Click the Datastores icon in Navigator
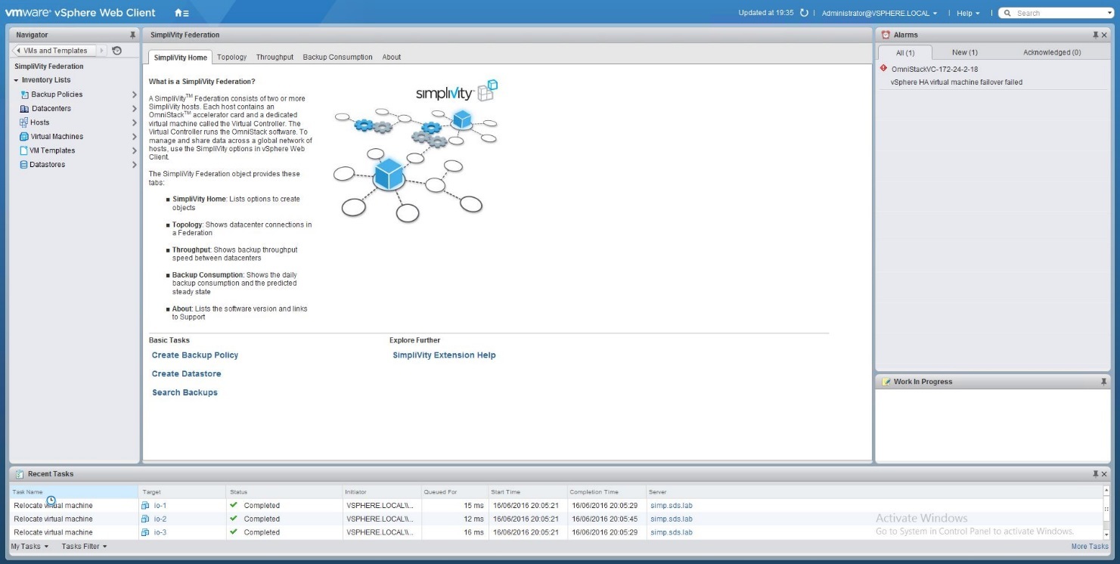1120x564 pixels. pyautogui.click(x=23, y=165)
